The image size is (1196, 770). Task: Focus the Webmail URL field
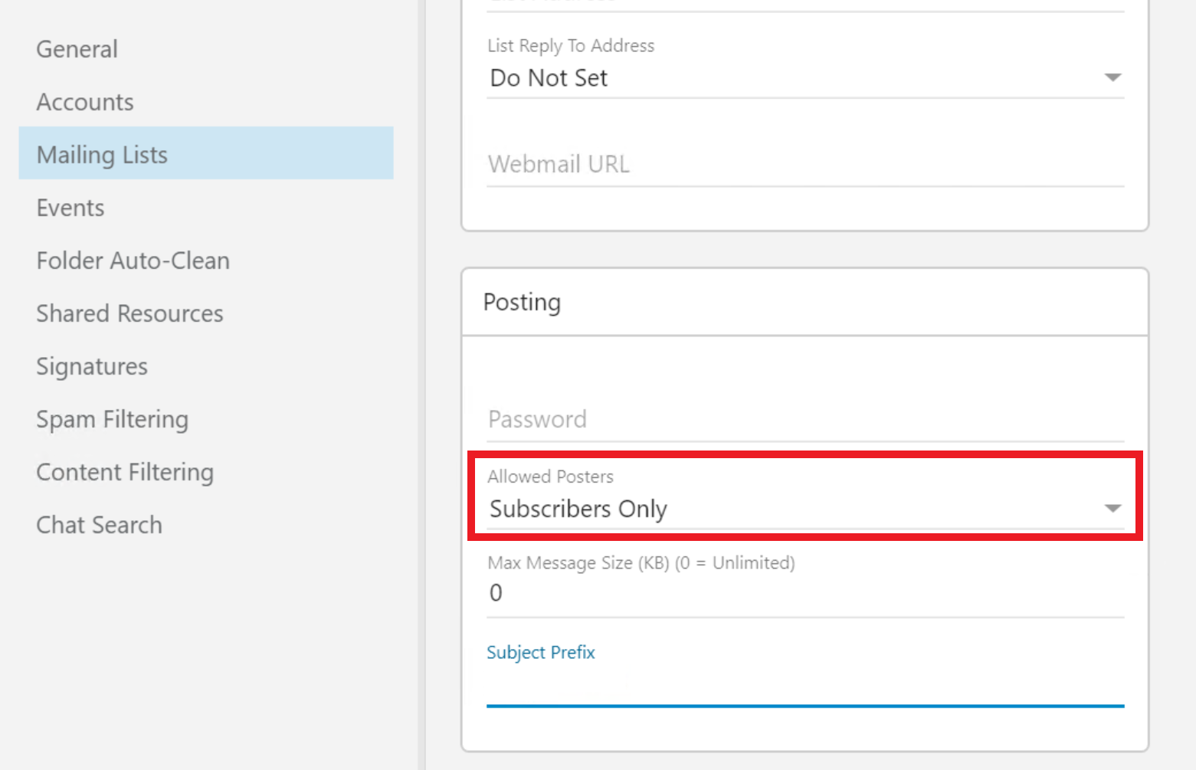tap(804, 164)
